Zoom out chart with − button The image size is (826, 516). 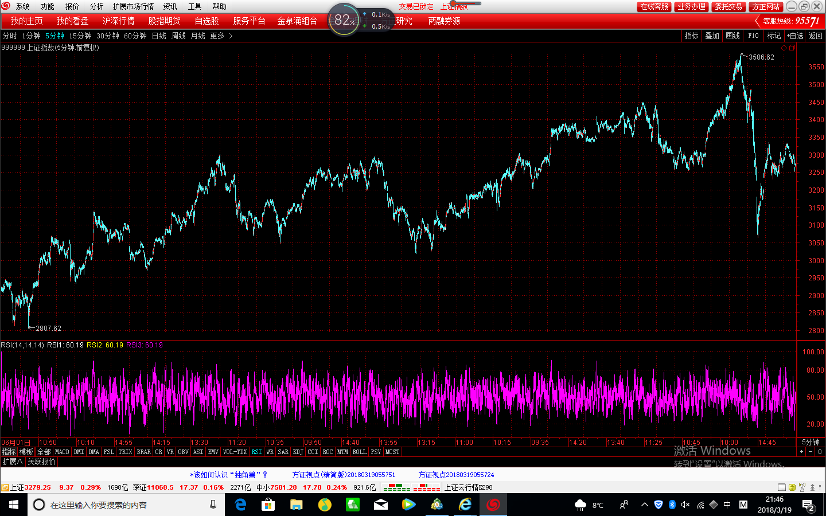click(811, 452)
